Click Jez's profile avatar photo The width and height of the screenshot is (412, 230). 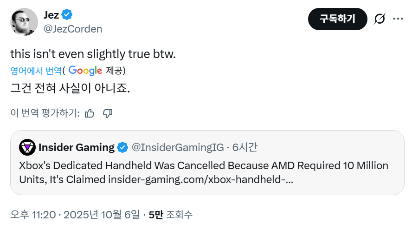point(24,21)
